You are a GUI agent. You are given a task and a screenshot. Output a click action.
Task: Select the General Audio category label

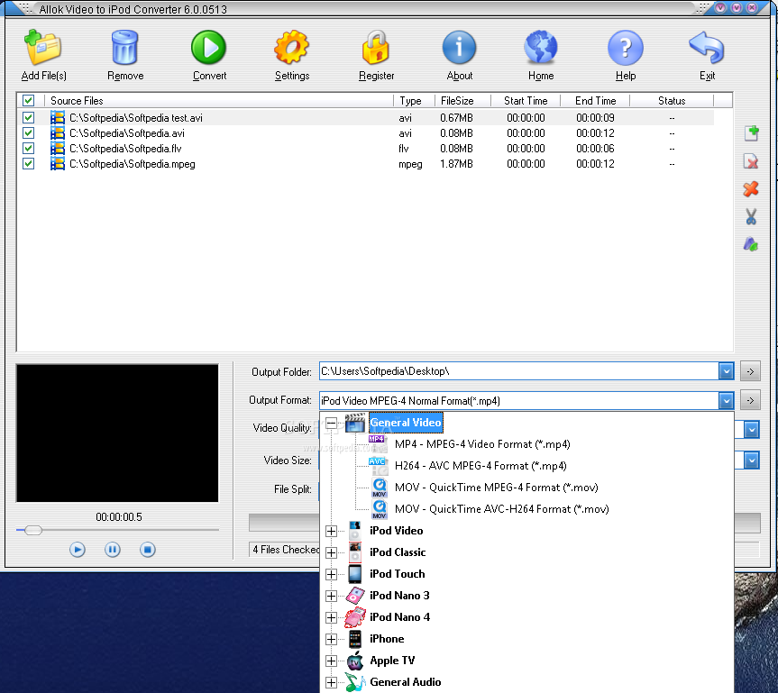pos(406,682)
